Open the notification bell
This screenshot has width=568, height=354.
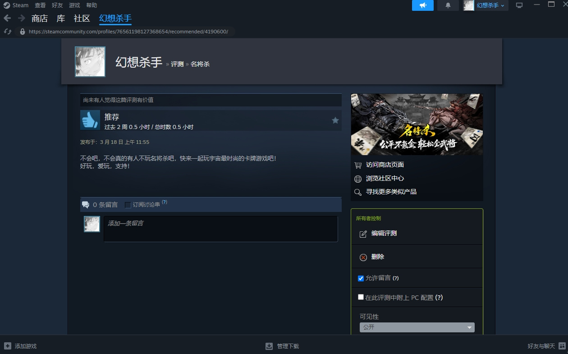click(448, 5)
